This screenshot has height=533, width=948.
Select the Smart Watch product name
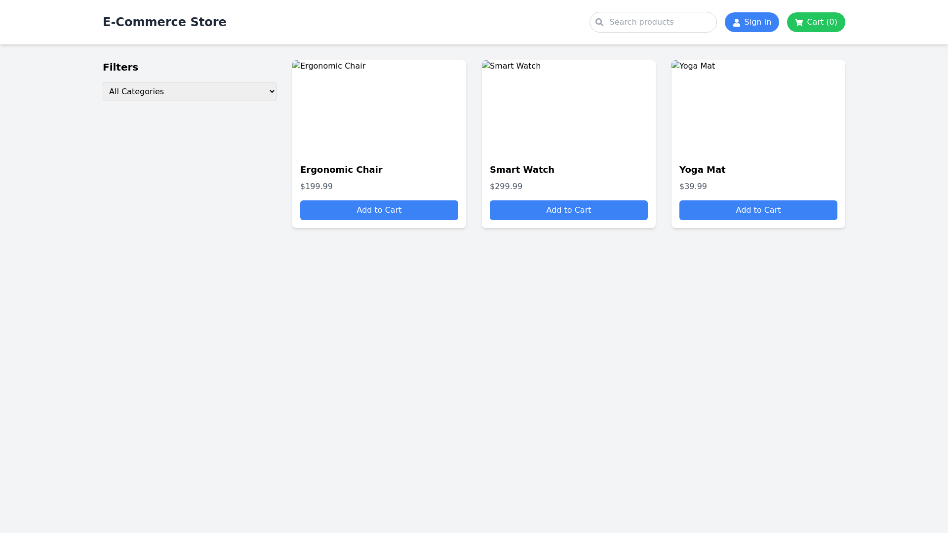point(522,169)
